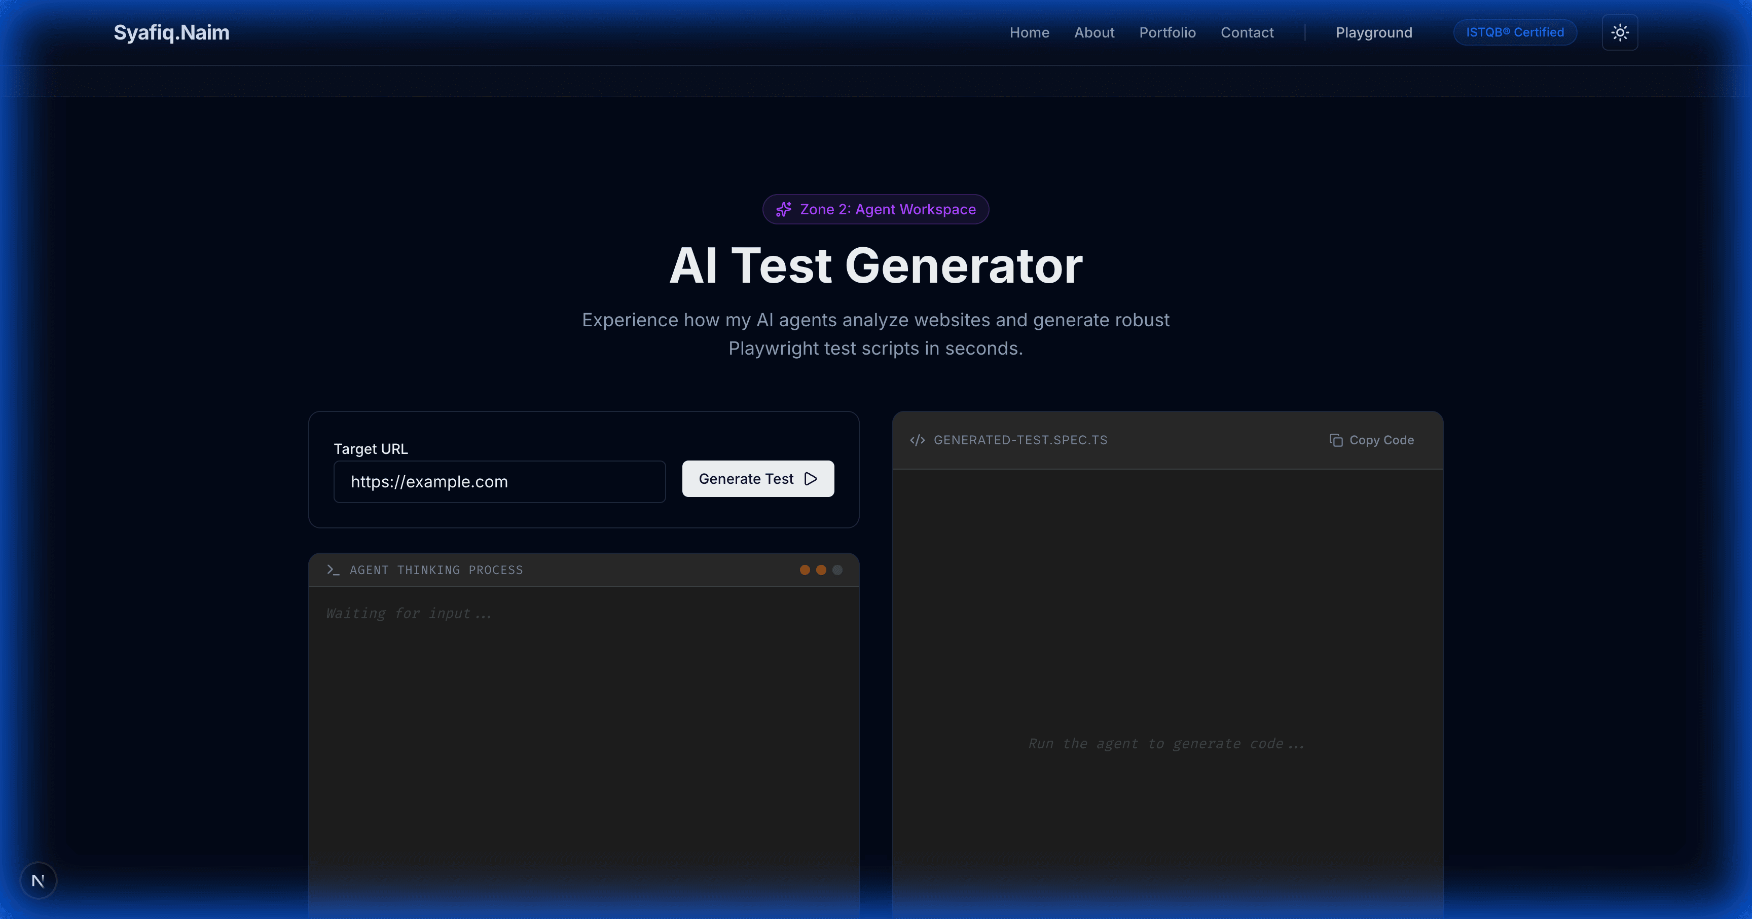Select the GENERATED-TEST.SPEC.TS file tab
This screenshot has height=919, width=1752.
(x=1020, y=440)
